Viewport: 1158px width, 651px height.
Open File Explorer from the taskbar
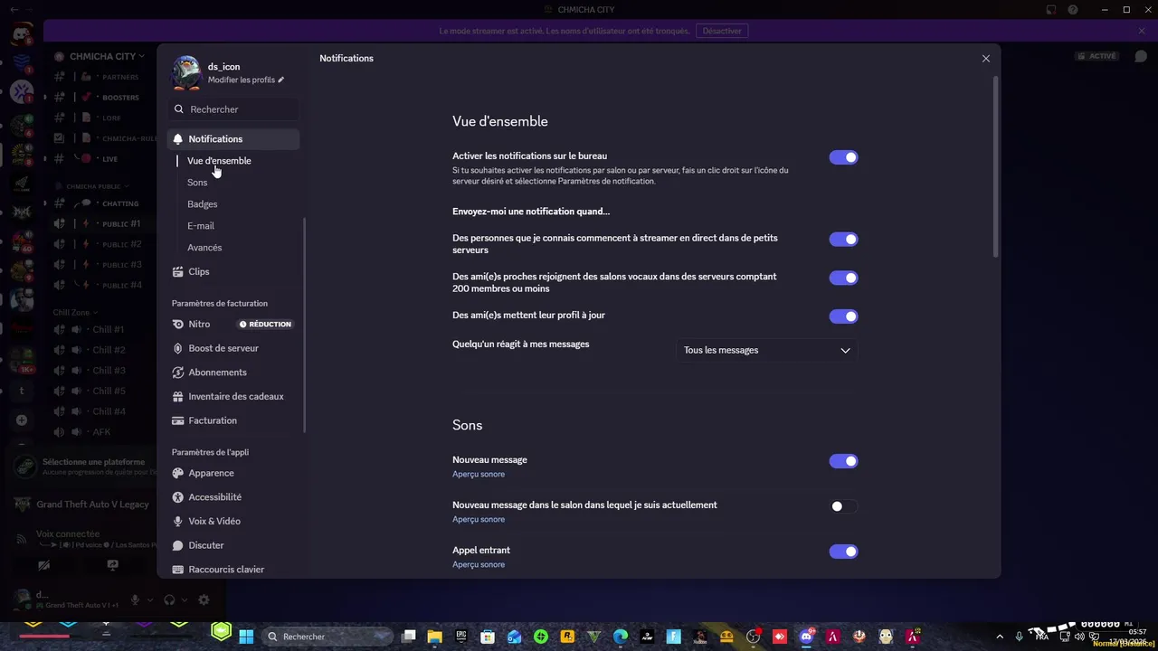(x=435, y=637)
